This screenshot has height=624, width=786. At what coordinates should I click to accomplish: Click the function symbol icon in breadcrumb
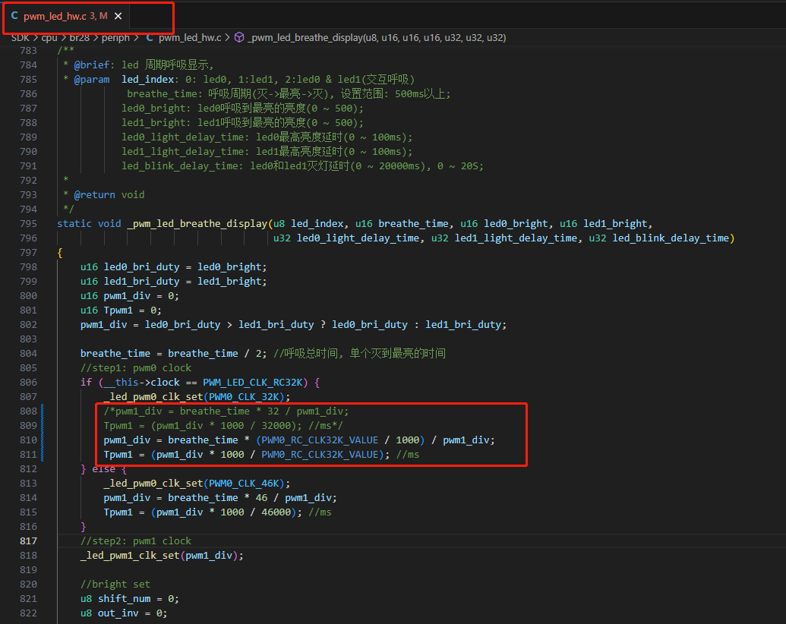click(239, 38)
